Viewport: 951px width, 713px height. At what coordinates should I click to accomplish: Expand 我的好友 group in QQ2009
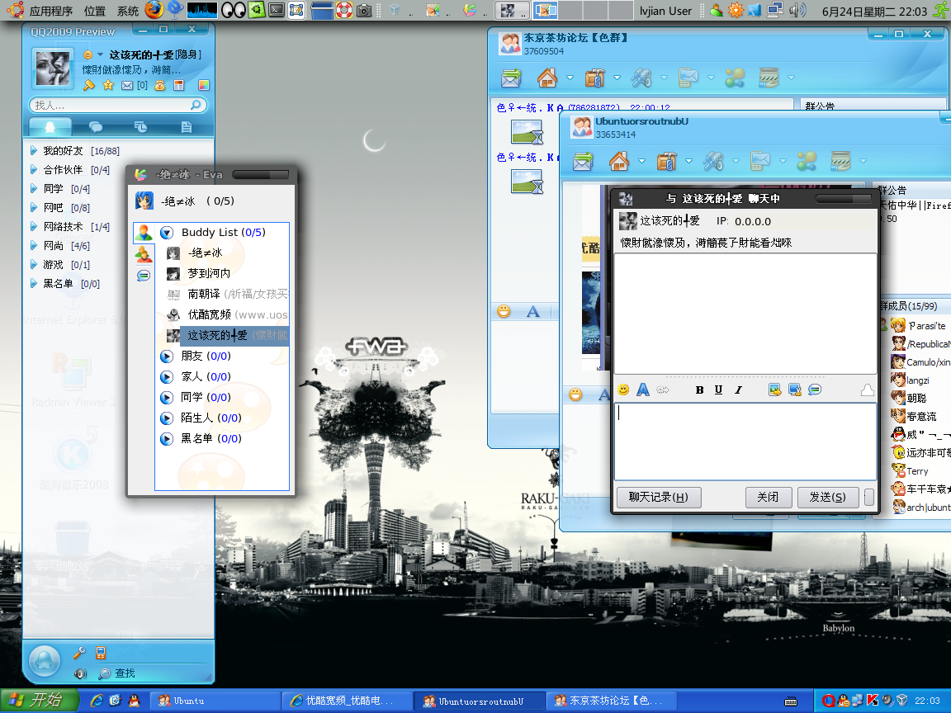[x=34, y=150]
